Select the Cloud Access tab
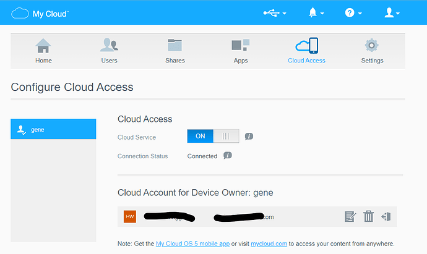This screenshot has height=254, width=427. 306,51
